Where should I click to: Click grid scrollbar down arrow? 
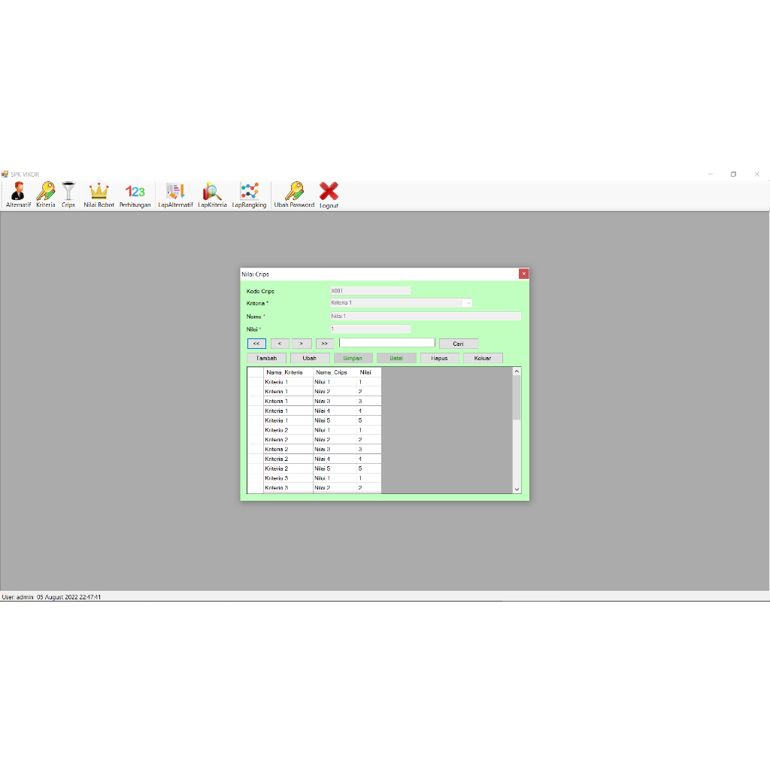[517, 489]
